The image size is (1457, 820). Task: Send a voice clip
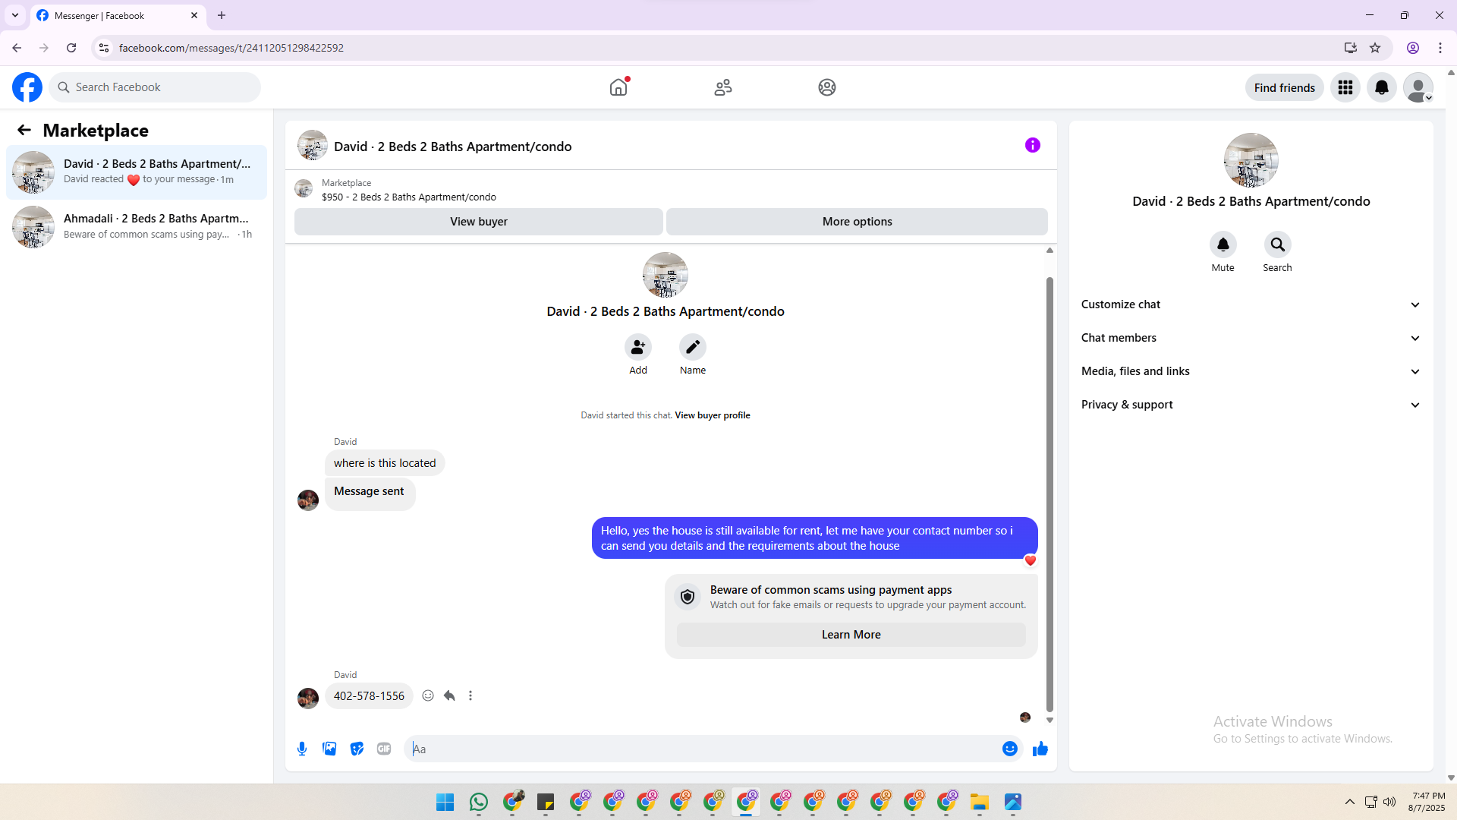pyautogui.click(x=302, y=749)
